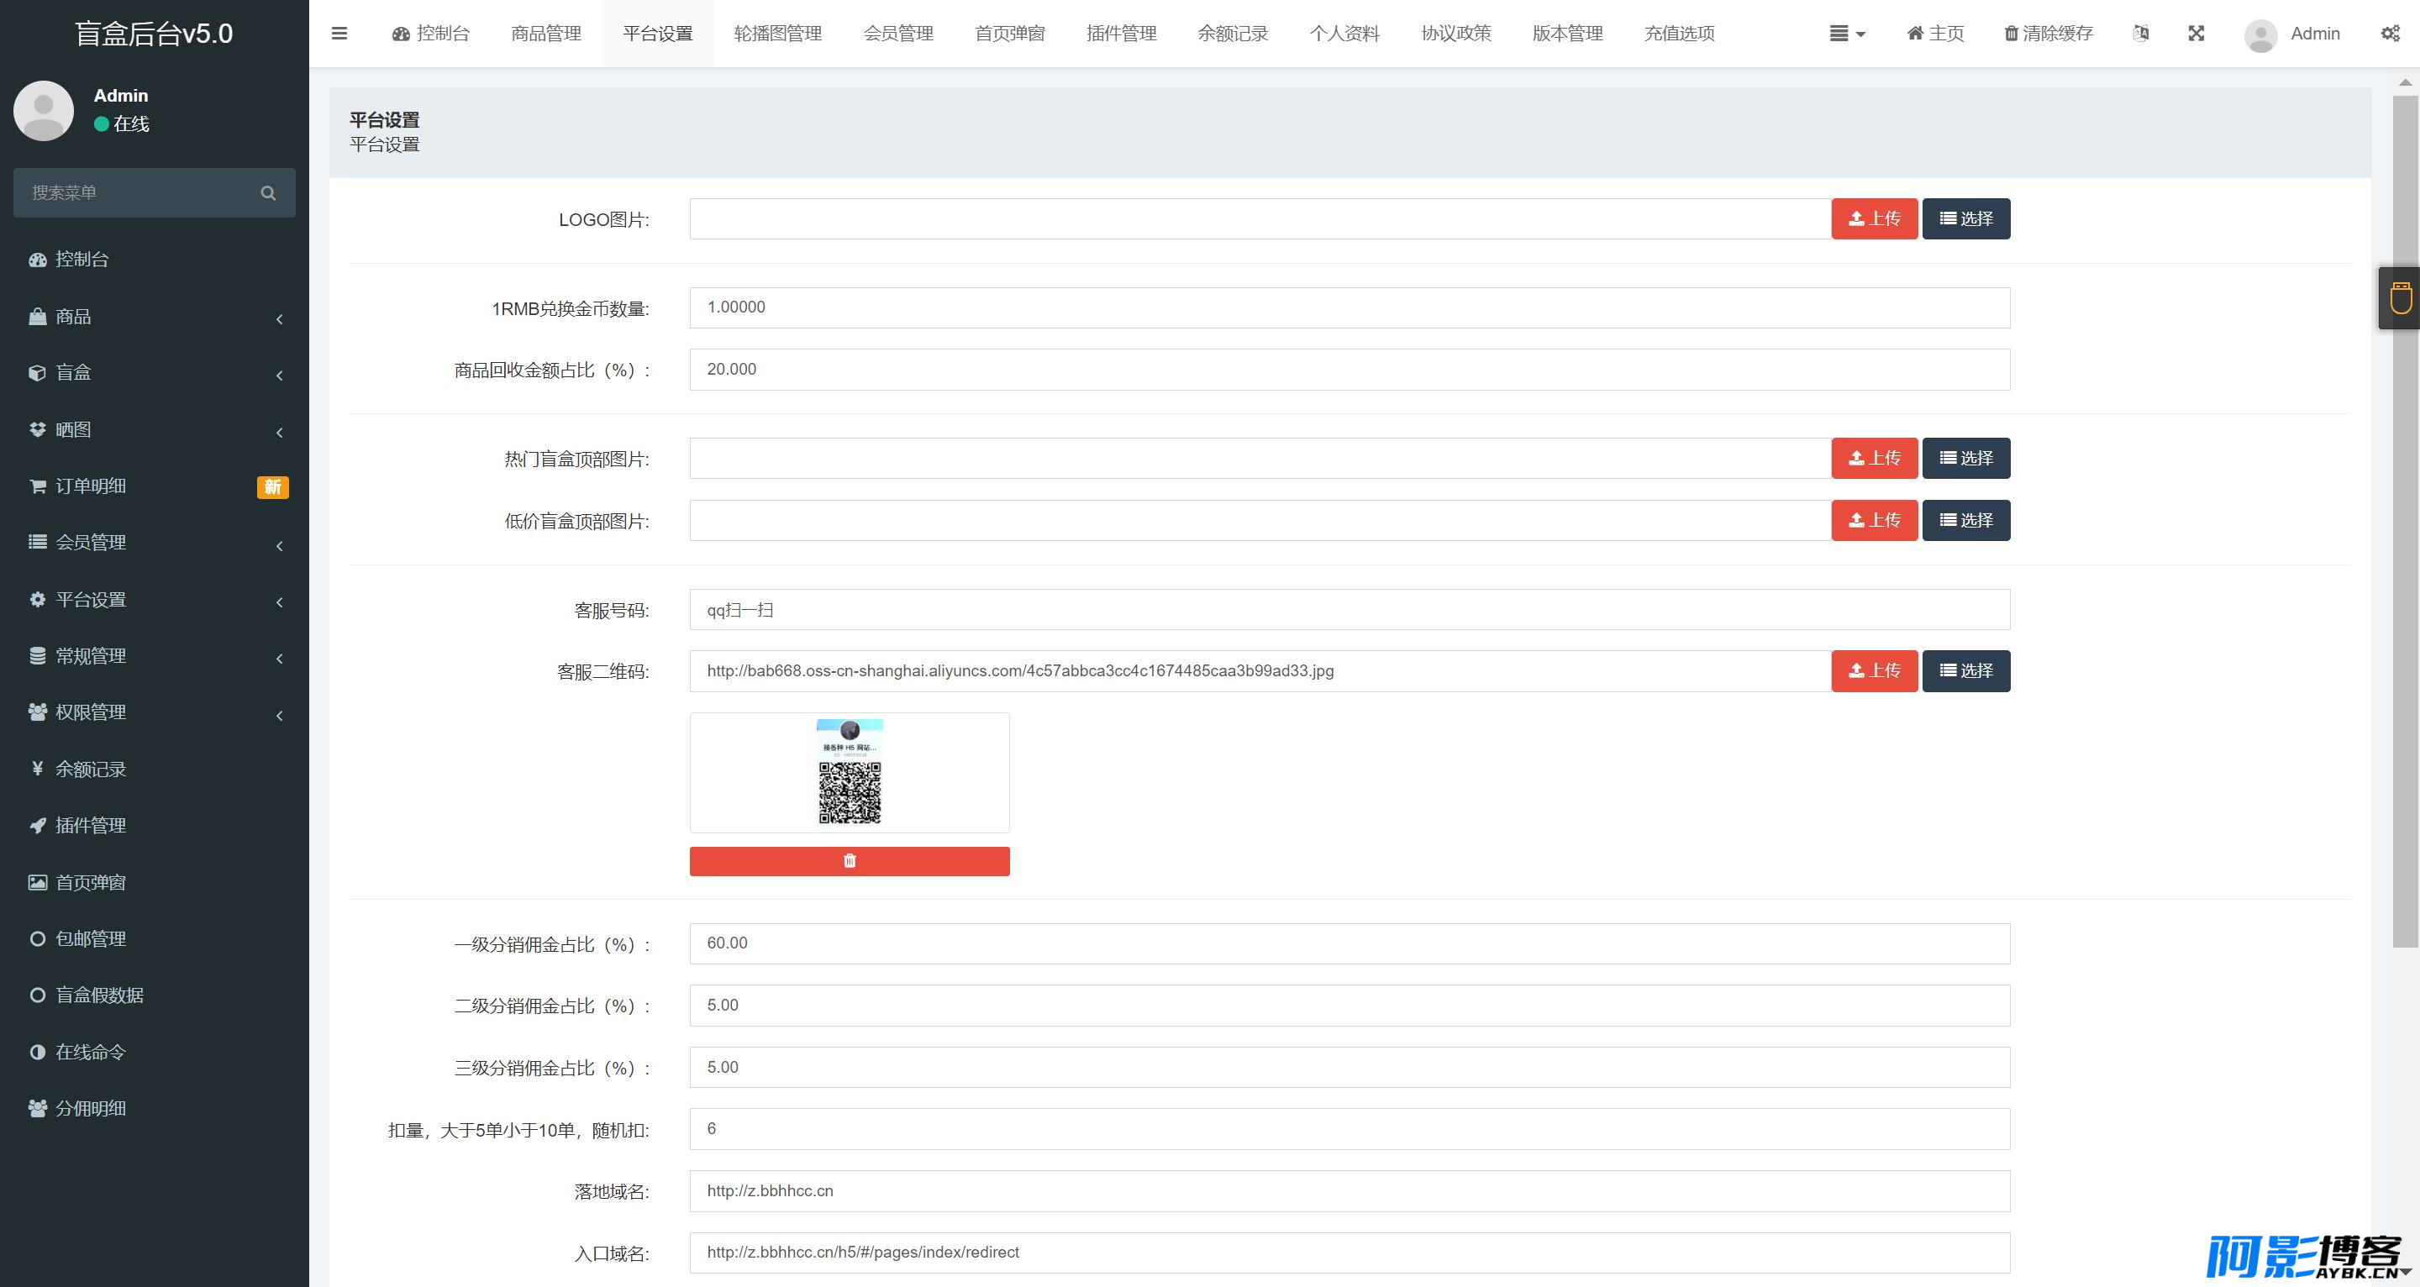
Task: Open the list dropdown in top bar
Action: pyautogui.click(x=1847, y=34)
